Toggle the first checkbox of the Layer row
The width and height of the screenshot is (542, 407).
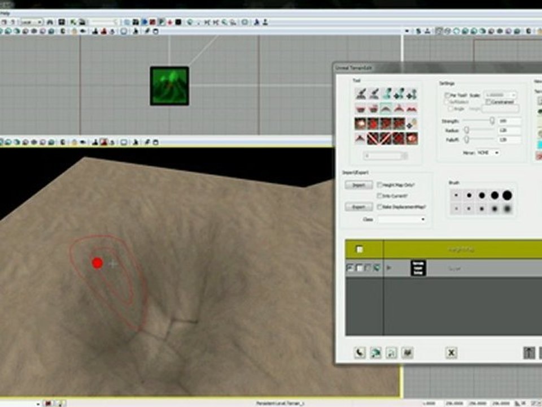tap(350, 267)
